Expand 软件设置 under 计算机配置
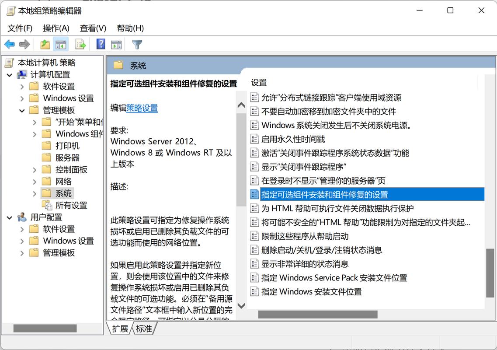The image size is (497, 350). pyautogui.click(x=22, y=87)
